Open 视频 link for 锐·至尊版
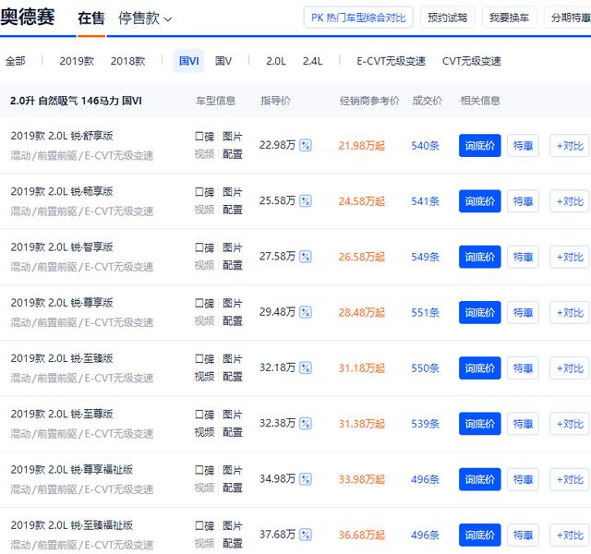The height and width of the screenshot is (554, 591). point(204,432)
